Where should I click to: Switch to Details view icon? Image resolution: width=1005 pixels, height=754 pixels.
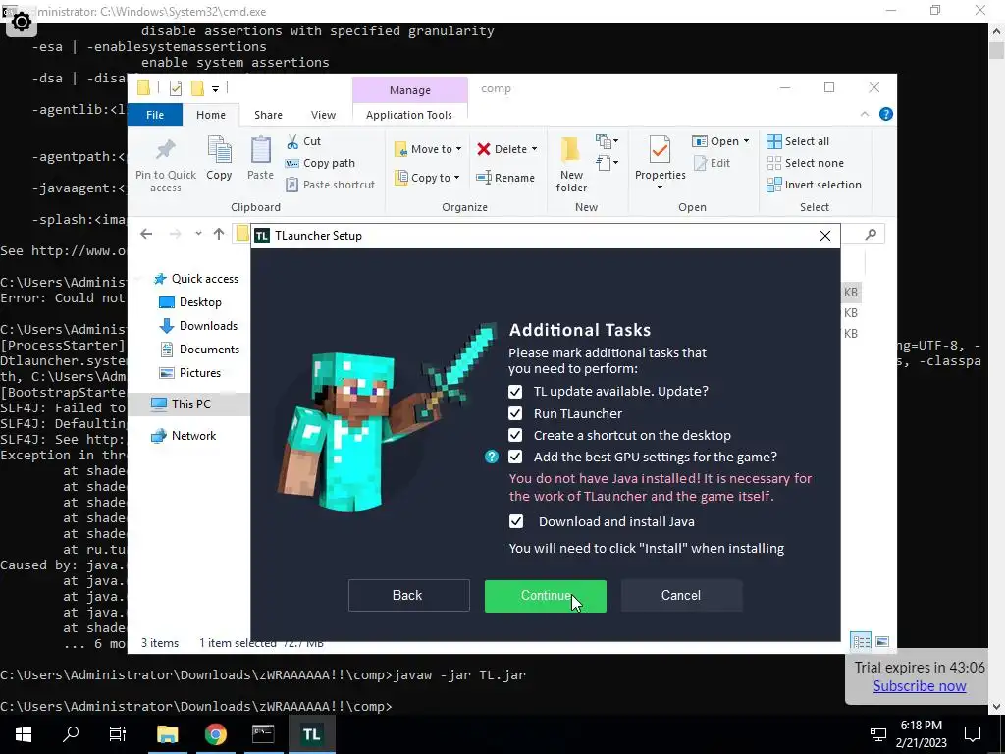pos(861,641)
